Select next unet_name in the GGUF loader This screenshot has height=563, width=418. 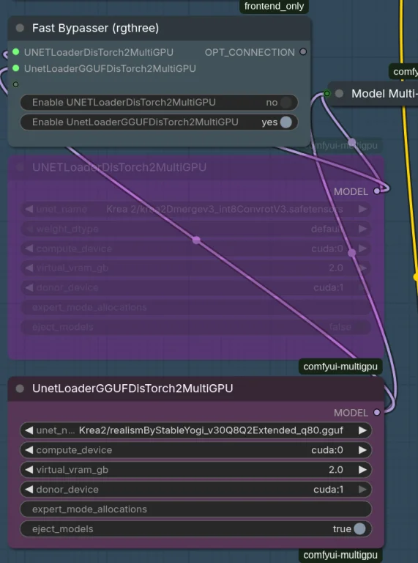[362, 430]
